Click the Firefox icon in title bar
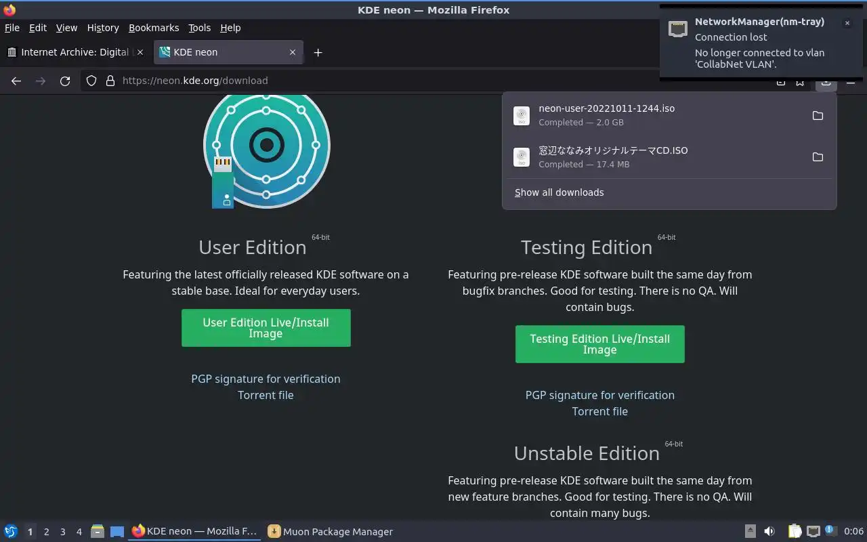The width and height of the screenshot is (867, 542). (x=9, y=9)
